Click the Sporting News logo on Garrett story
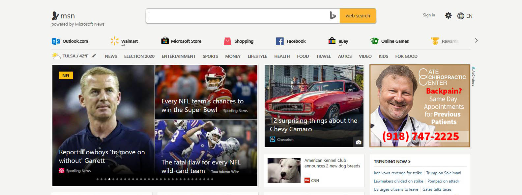Screen dimensions: 522x195 coord(61,171)
